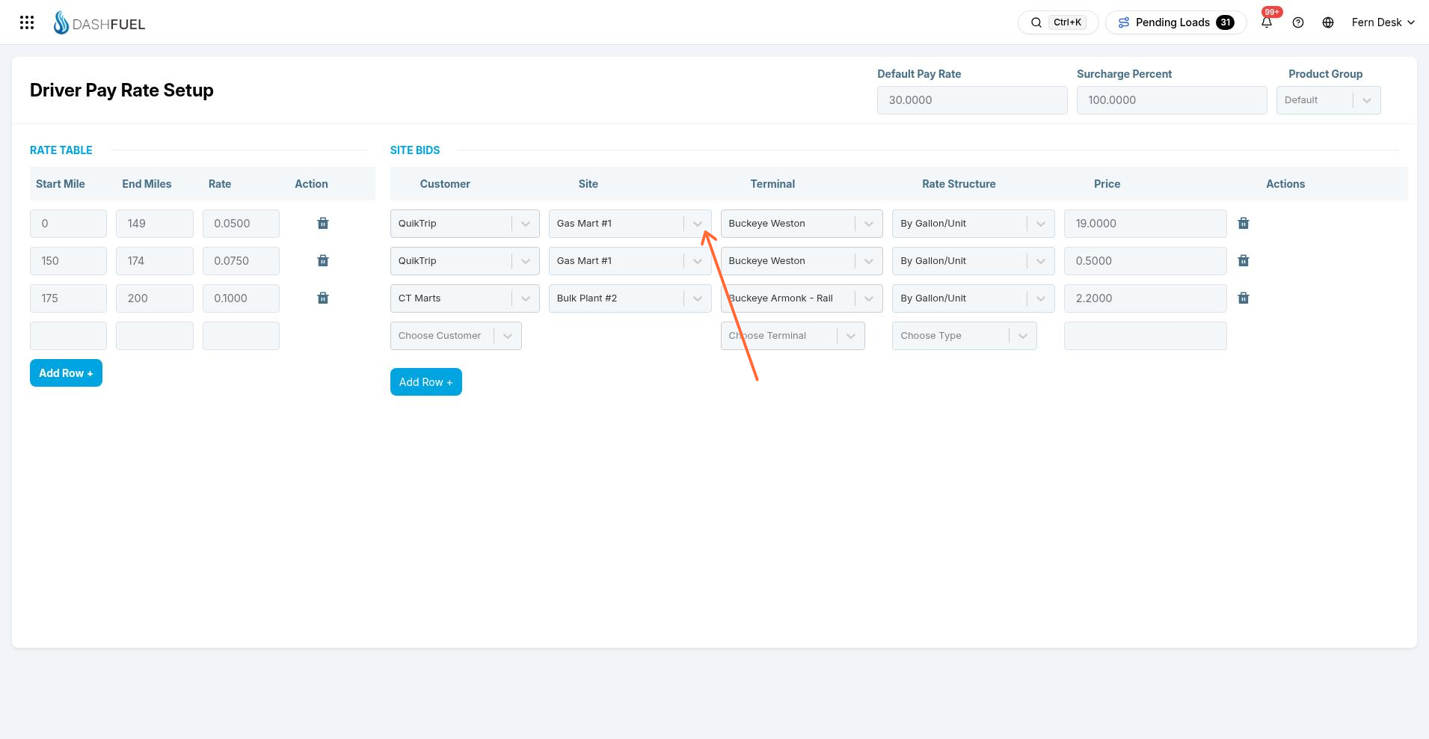Click the Default Pay Rate field
This screenshot has height=739, width=1429.
pos(972,100)
